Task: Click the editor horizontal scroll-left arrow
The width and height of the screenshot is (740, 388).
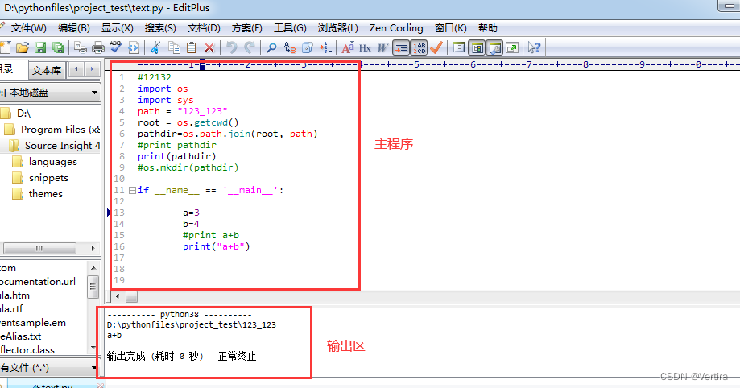Action: tap(118, 297)
